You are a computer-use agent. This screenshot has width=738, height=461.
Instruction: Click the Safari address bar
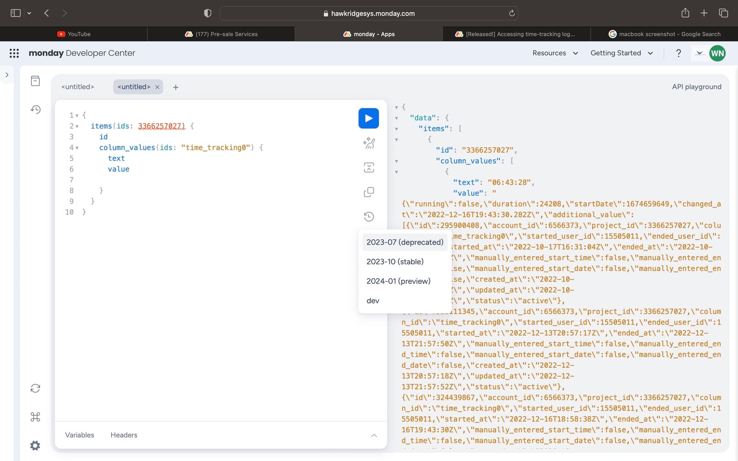(x=369, y=13)
